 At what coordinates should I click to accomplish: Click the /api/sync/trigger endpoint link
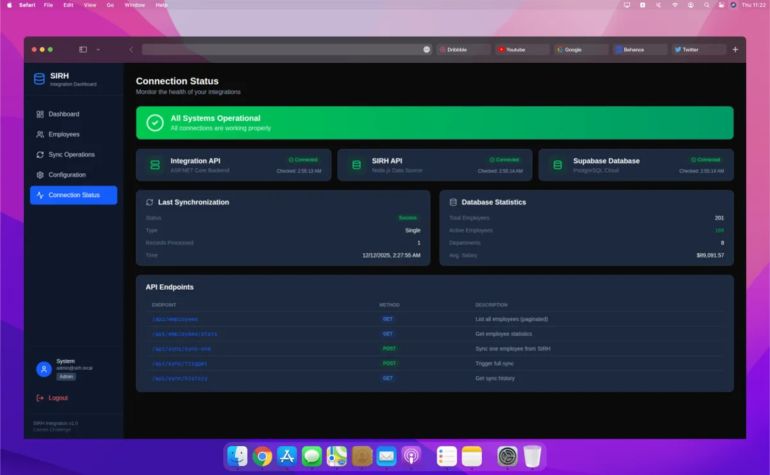pyautogui.click(x=180, y=363)
